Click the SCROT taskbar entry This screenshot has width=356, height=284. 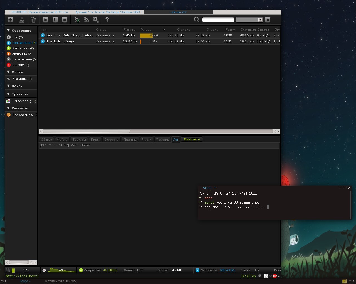25,281
